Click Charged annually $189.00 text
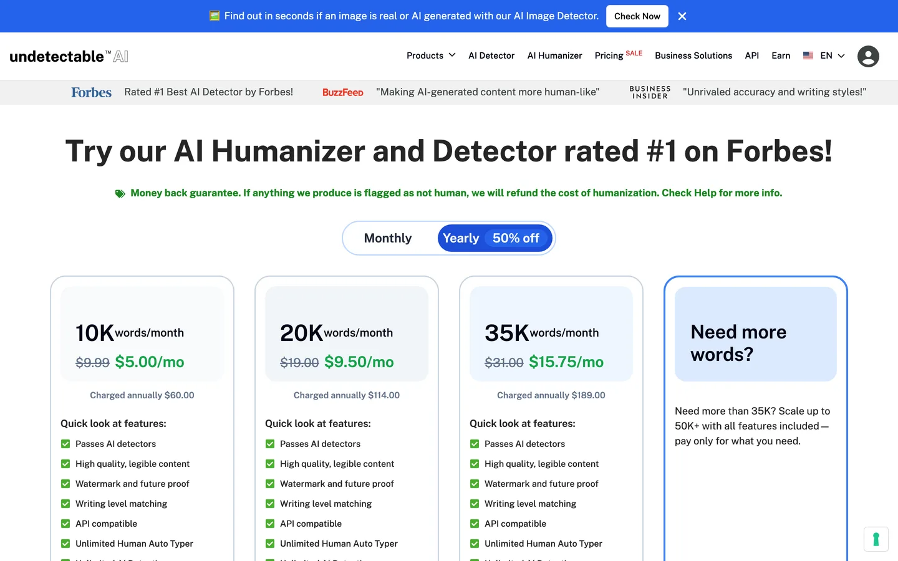 (x=551, y=395)
